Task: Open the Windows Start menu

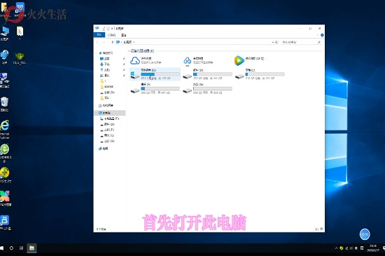Action: coord(1,248)
